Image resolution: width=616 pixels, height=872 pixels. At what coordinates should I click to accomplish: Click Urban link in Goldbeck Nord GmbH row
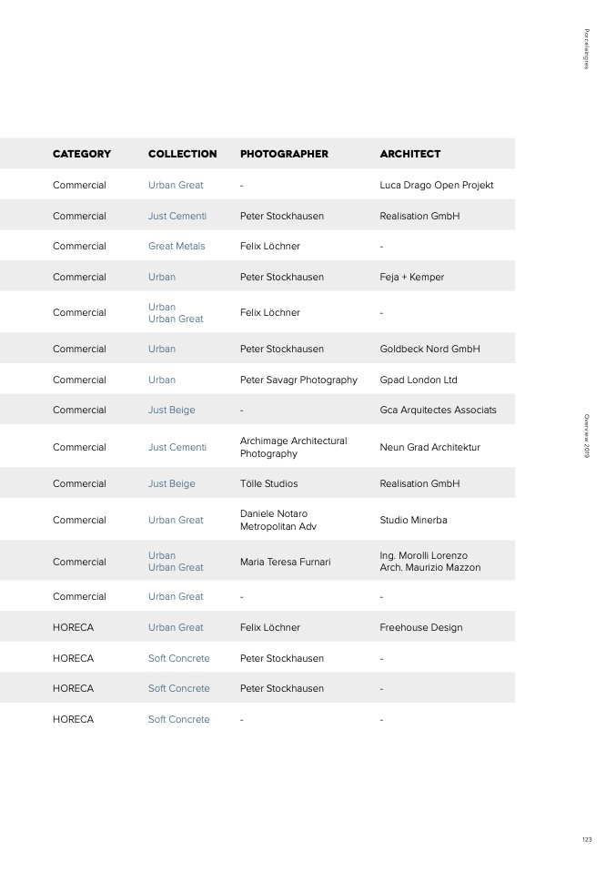[162, 349]
